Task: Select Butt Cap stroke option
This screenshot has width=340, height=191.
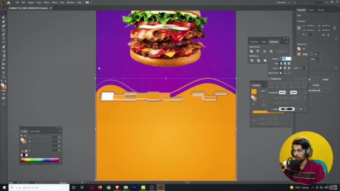Action: [x=281, y=64]
